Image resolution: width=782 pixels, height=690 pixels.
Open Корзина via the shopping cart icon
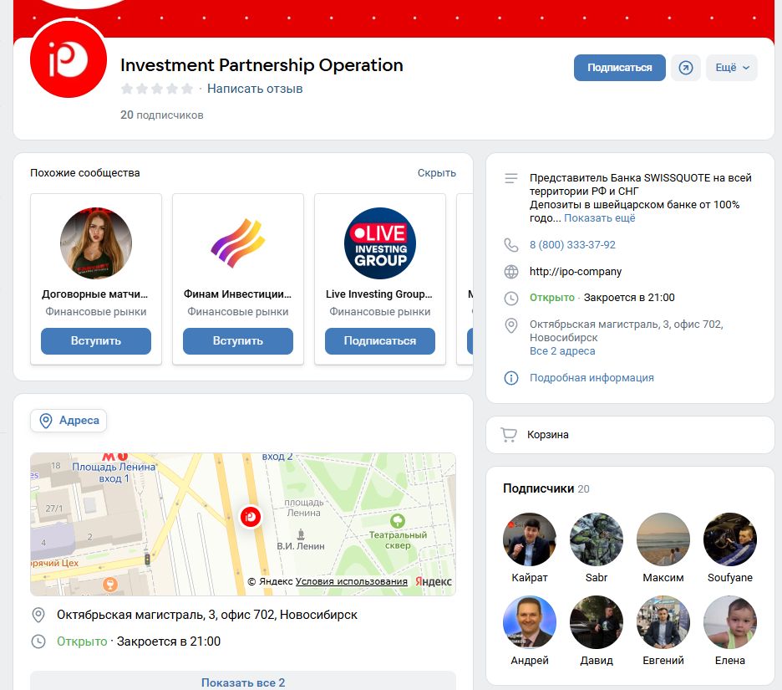pyautogui.click(x=509, y=435)
